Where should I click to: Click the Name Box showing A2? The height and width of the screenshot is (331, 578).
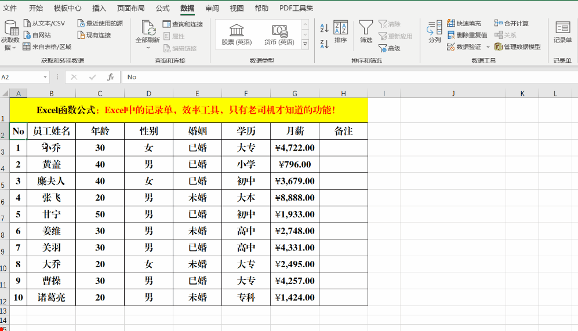[x=21, y=77]
